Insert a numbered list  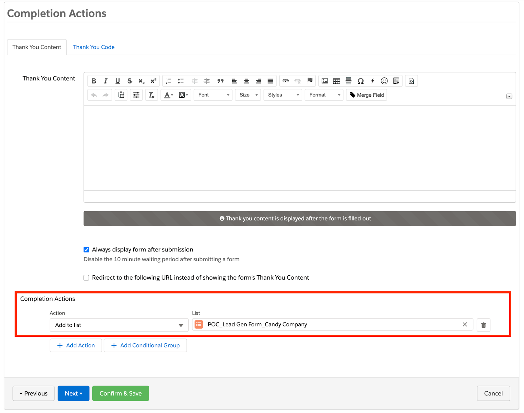(169, 81)
